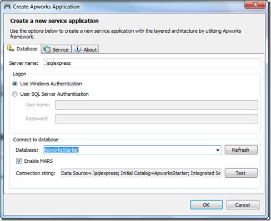
Task: Click the Service tab icon
Action: 47,49
